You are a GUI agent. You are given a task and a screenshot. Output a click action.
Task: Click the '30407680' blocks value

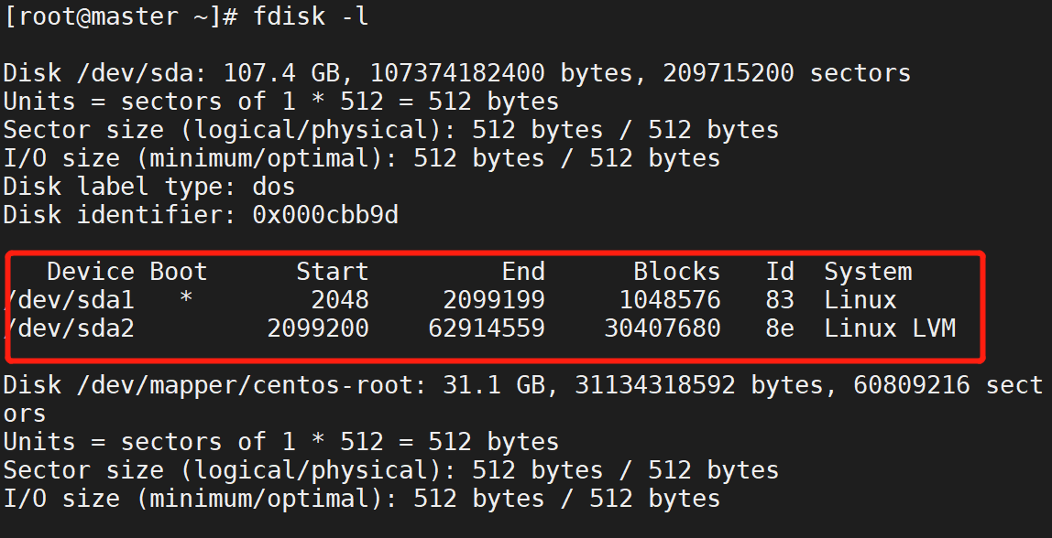point(662,328)
